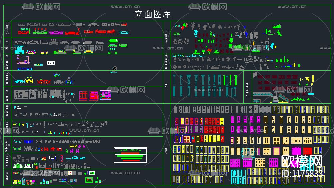Click the NETEASE title block box
Viewport: 334px width, 188px height.
(x=130, y=155)
